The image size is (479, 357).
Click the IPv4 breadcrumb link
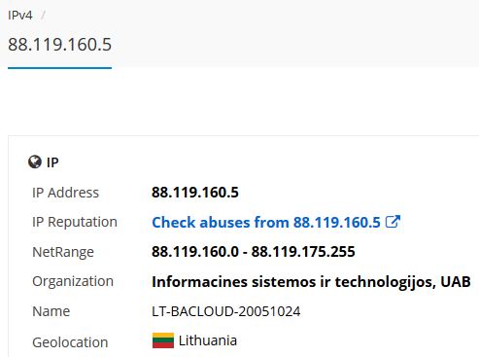pyautogui.click(x=20, y=16)
